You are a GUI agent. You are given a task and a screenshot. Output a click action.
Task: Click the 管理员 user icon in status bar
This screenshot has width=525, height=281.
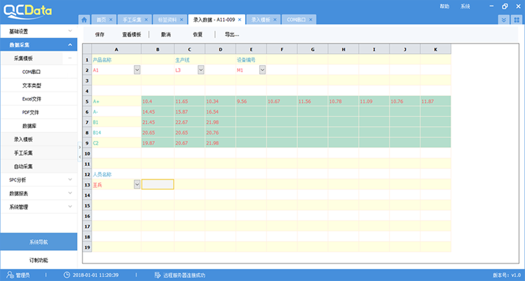tap(10, 275)
